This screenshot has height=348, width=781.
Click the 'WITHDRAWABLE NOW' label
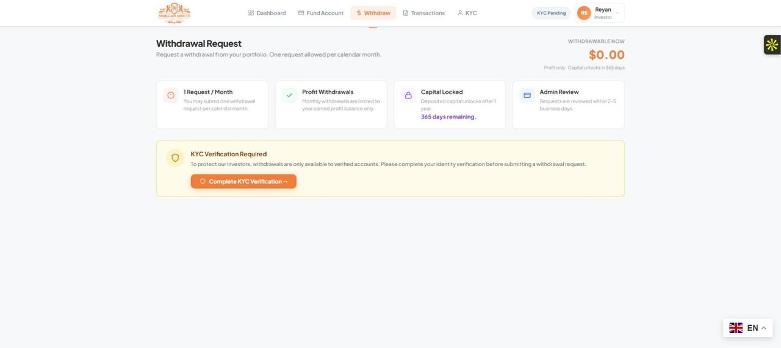coord(596,42)
